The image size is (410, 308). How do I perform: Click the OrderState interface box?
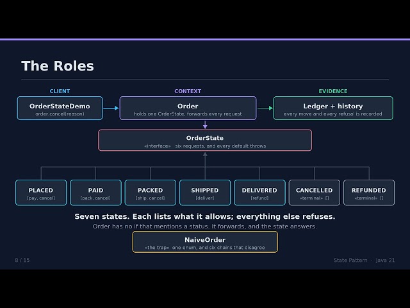(x=205, y=141)
